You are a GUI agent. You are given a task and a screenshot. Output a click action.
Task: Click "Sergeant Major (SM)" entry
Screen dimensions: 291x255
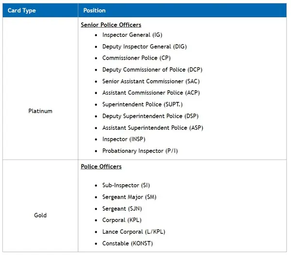(129, 197)
